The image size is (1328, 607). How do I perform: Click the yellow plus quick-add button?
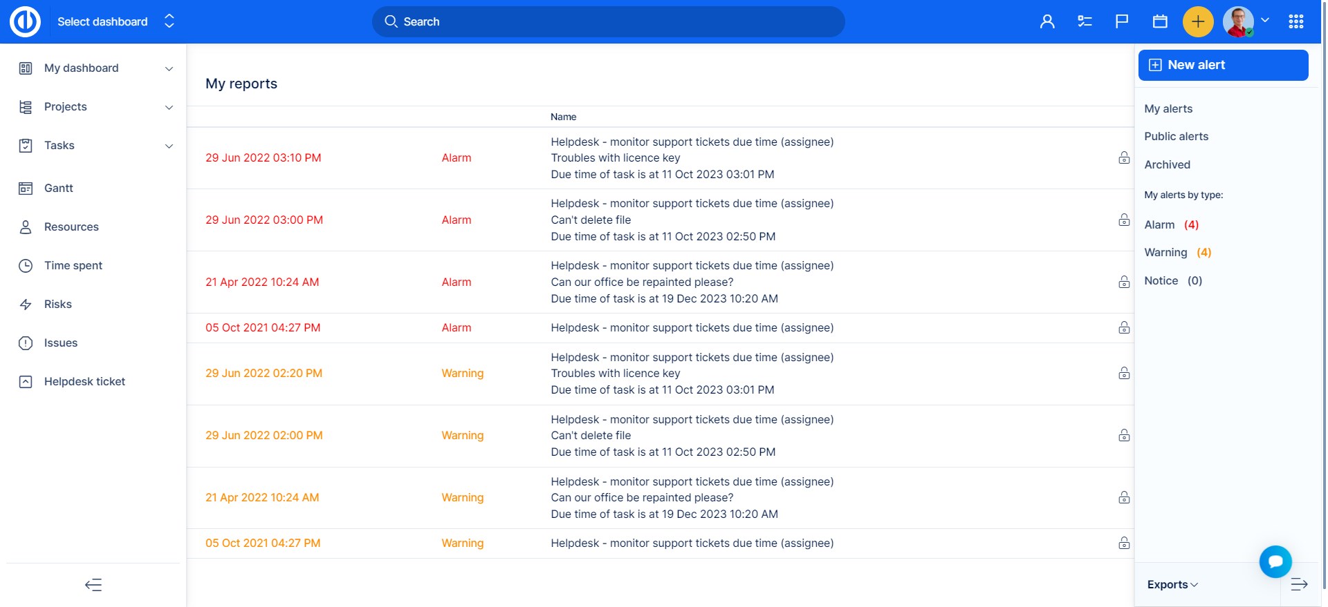[1198, 22]
